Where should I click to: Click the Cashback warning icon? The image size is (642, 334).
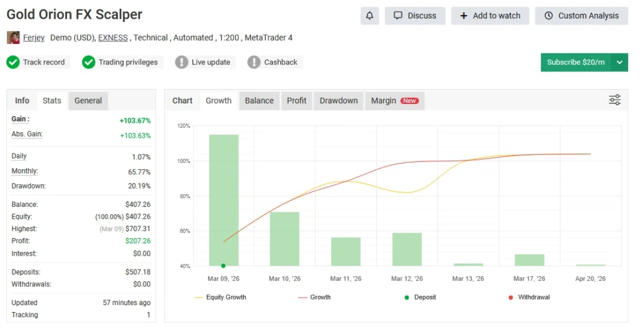point(254,62)
